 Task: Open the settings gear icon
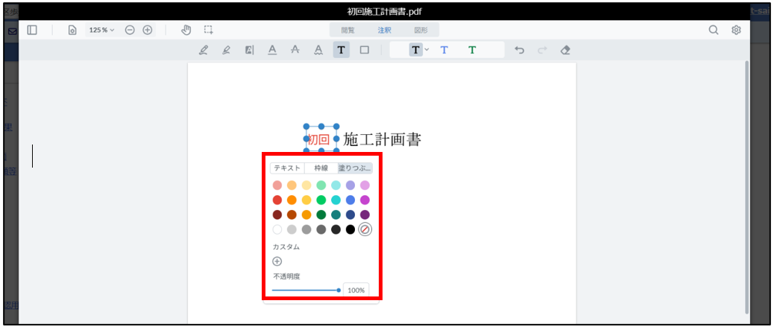coord(736,30)
